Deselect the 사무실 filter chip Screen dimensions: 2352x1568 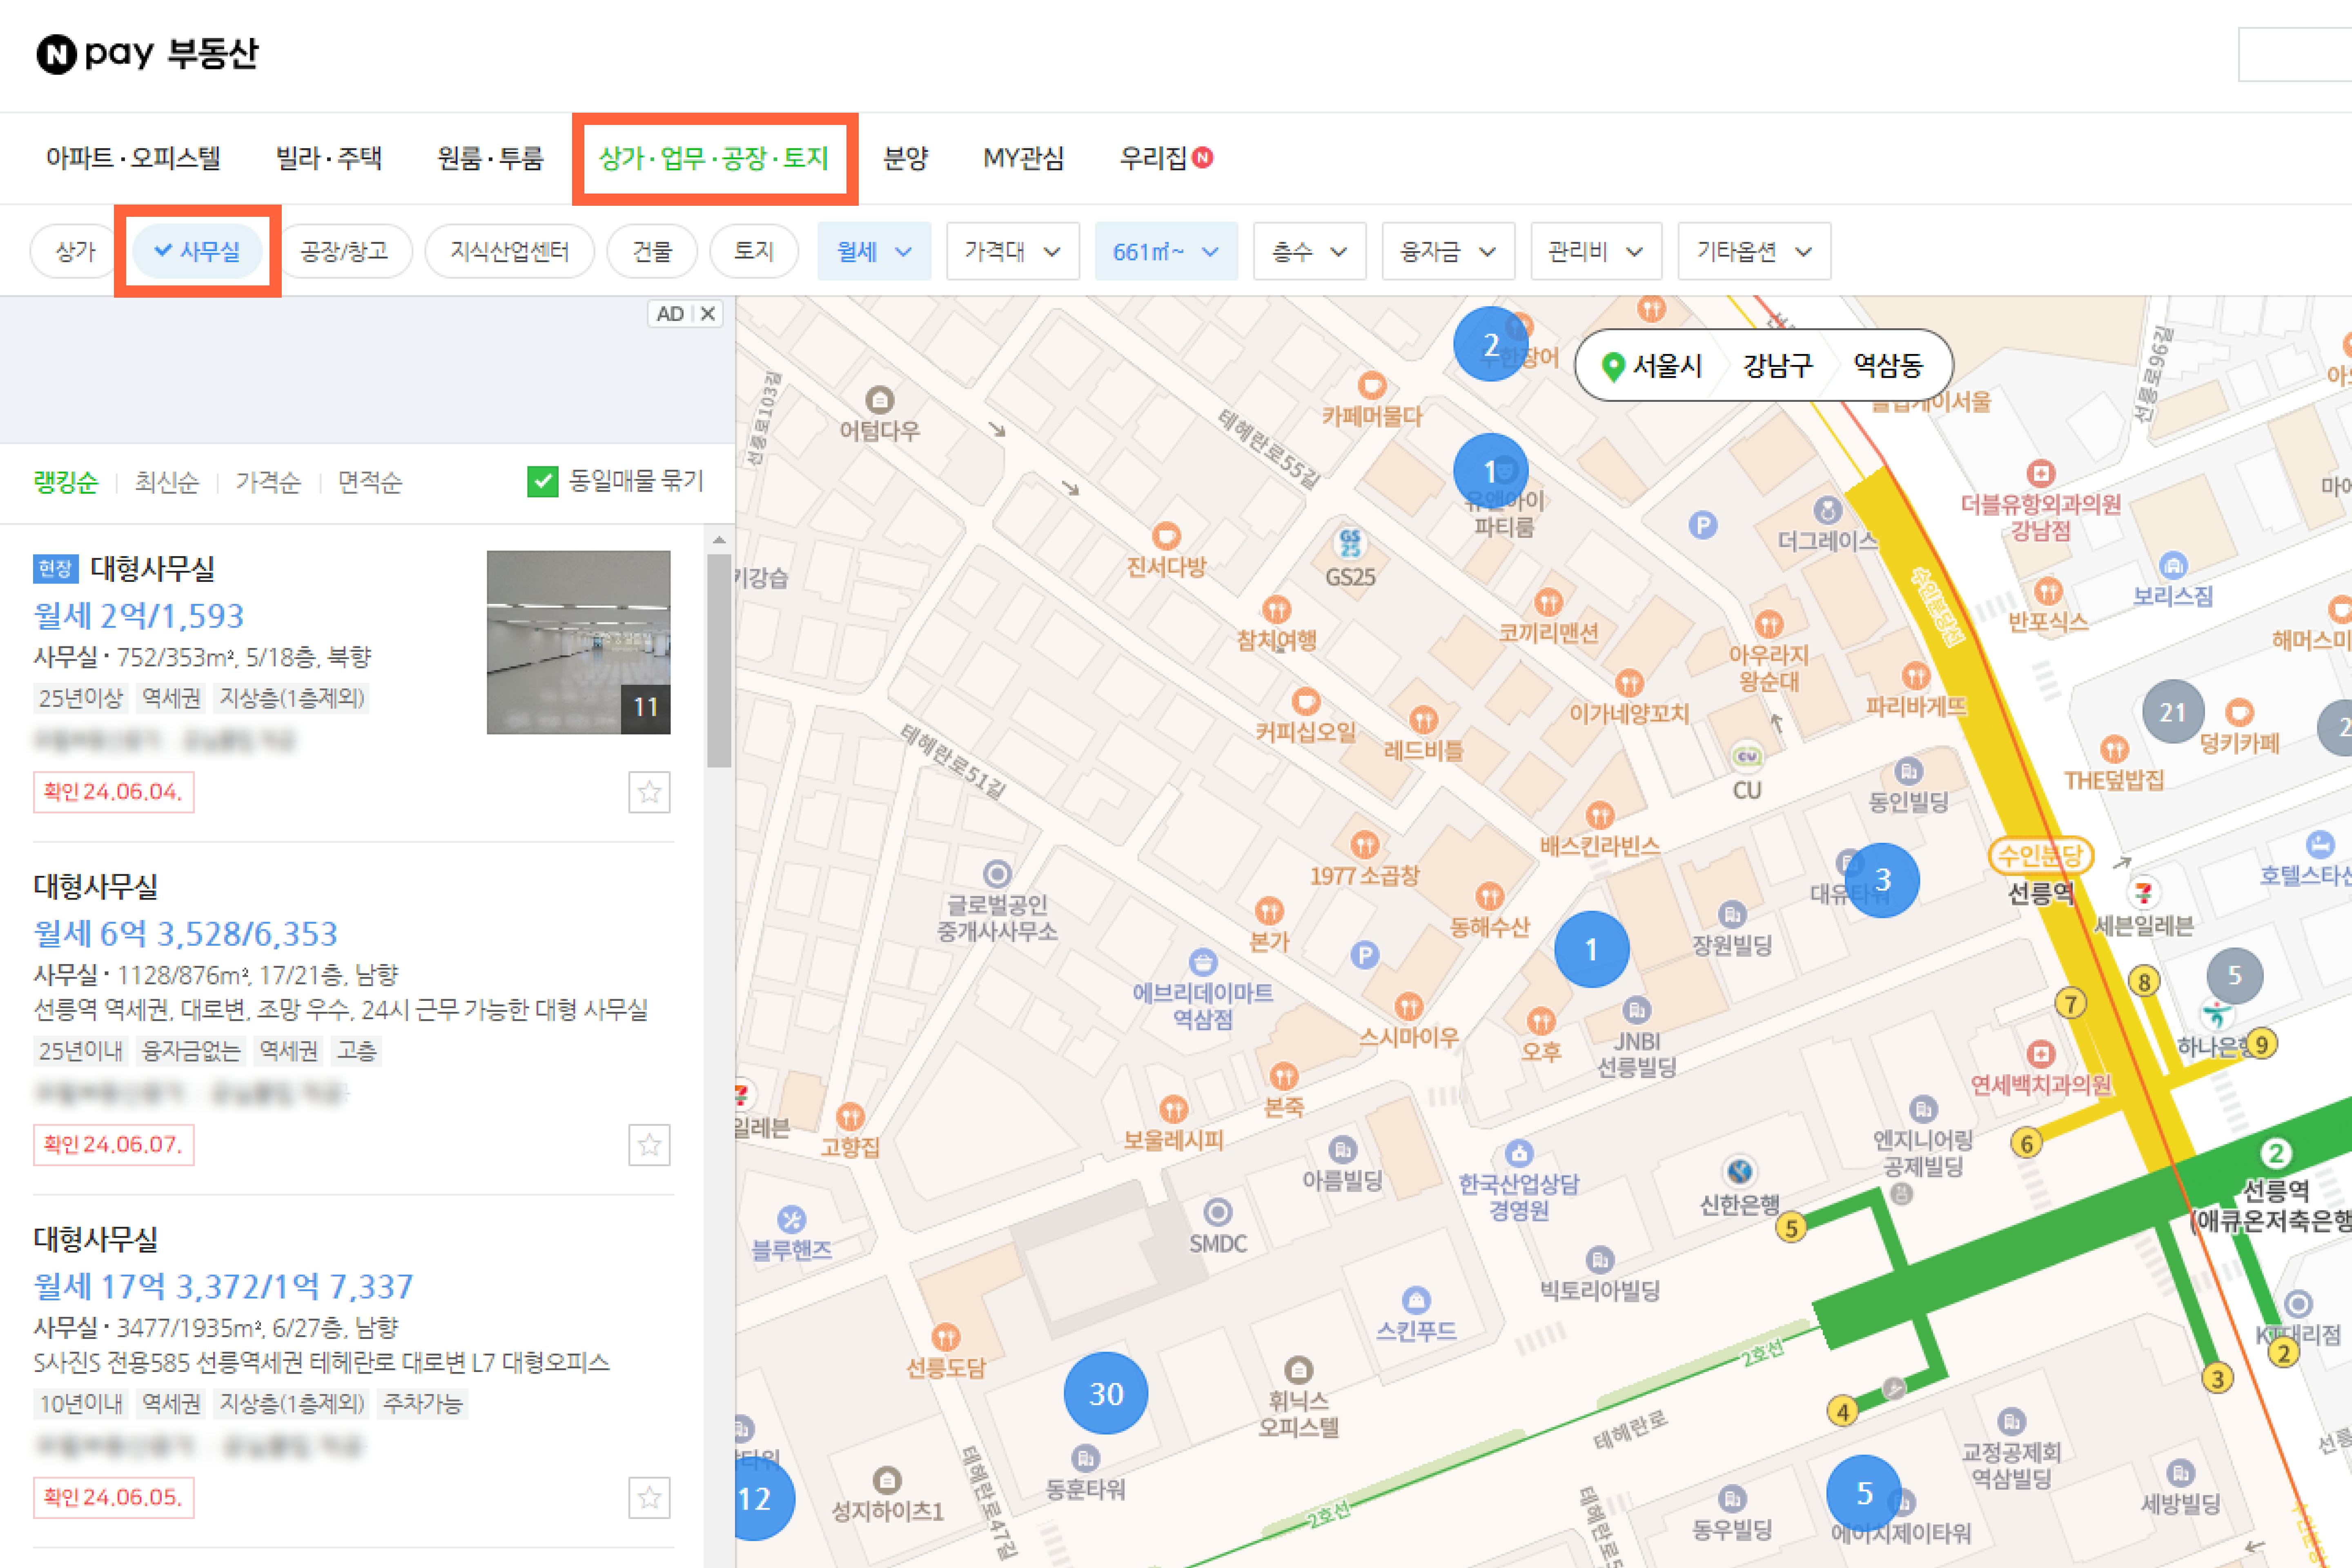pos(197,251)
